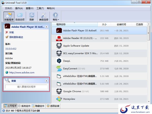Image resolution: width=152 pixels, height=114 pixels.
Task: Select the Honeyview program icon
Action: coord(59,99)
